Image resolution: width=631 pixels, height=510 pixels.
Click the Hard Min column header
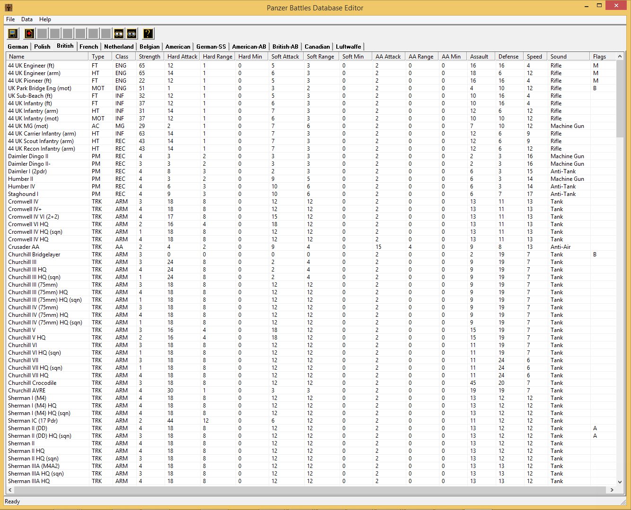pos(252,57)
